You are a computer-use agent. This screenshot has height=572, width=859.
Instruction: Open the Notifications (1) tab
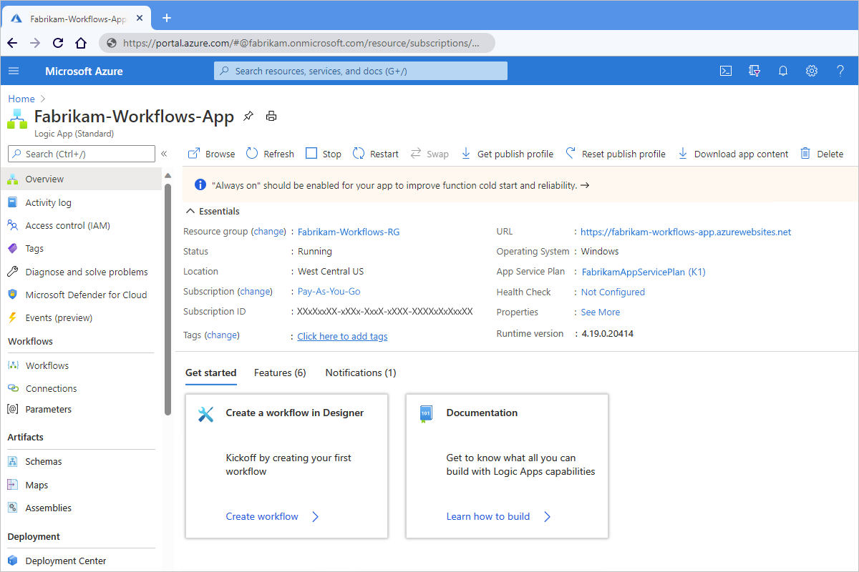pos(360,373)
